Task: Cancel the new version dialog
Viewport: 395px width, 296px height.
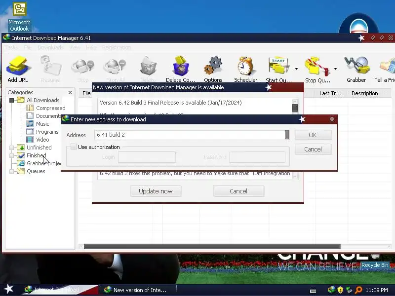Action: tap(238, 191)
